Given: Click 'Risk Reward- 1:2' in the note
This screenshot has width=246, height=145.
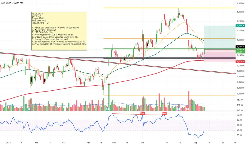Looking at the screenshot, I should tap(40, 23).
